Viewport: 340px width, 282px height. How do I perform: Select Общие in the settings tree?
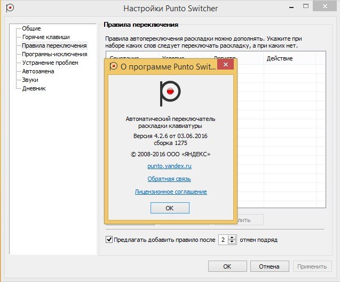click(x=31, y=28)
